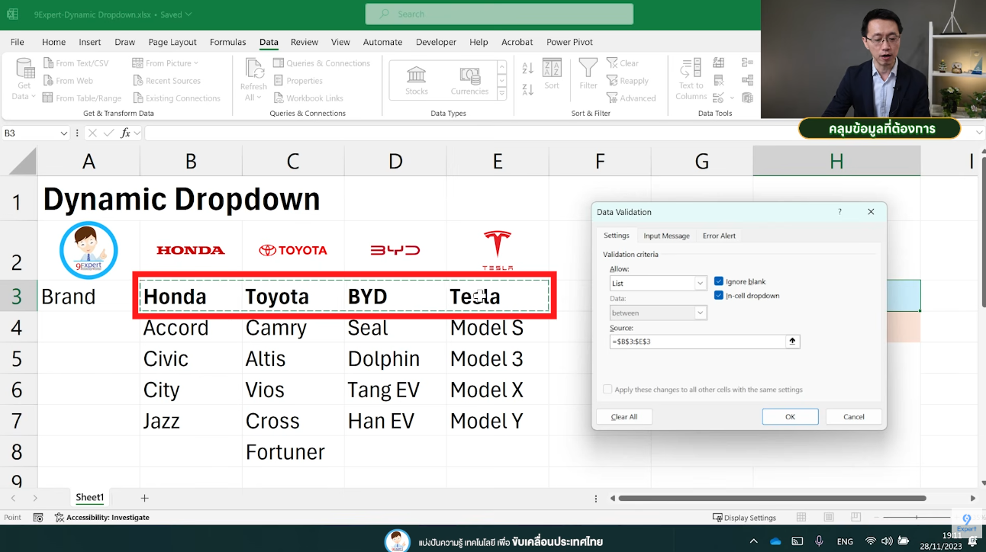Open Recent Sources list
Image resolution: width=986 pixels, height=552 pixels.
tap(166, 81)
